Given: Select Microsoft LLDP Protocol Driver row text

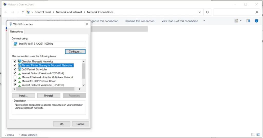Looking at the screenshot, I should [39, 81].
